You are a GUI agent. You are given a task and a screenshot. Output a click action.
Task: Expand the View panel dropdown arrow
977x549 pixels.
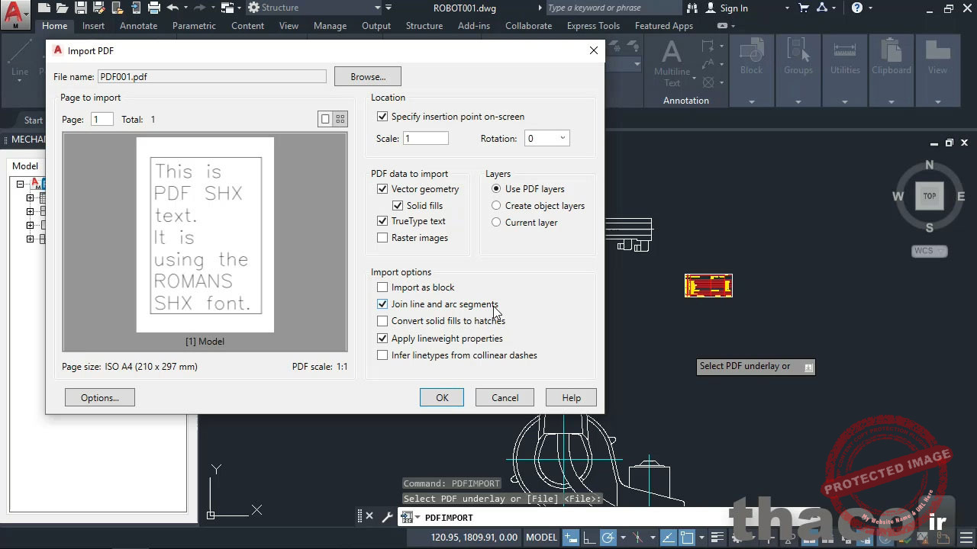click(937, 101)
